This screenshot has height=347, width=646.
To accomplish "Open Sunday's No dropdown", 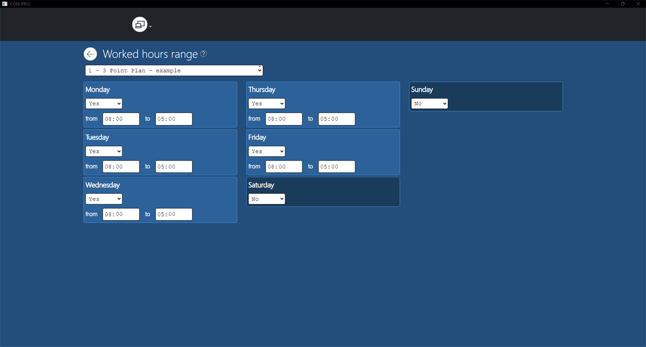I will click(429, 103).
